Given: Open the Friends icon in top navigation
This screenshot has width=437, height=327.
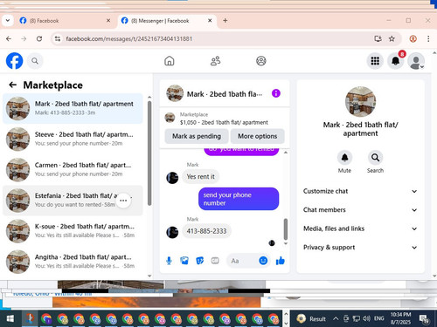Looking at the screenshot, I should coord(215,61).
